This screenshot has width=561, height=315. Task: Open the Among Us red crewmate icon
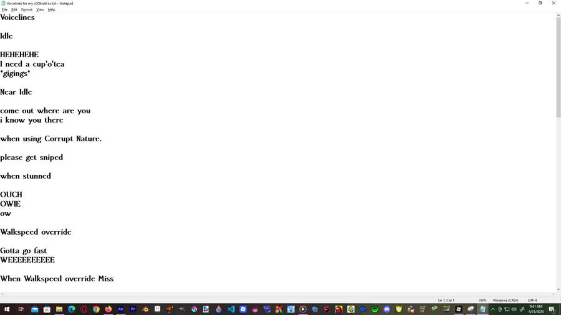[339, 309]
